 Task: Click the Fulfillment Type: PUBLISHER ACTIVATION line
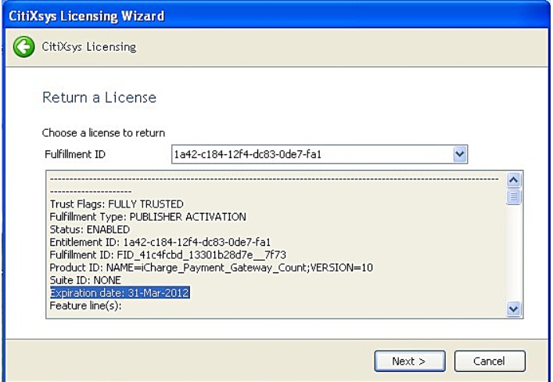pyautogui.click(x=148, y=217)
